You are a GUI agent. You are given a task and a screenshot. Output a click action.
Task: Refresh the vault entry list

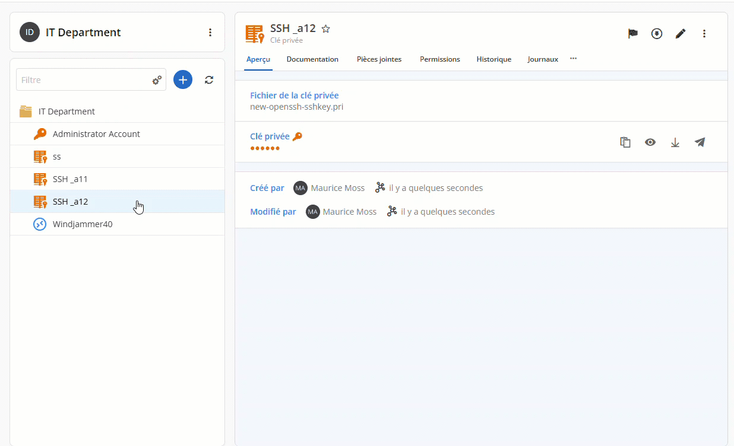coord(209,79)
